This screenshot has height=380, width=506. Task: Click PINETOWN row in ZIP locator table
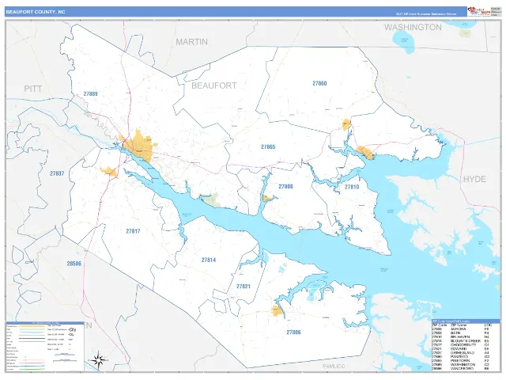pos(463,361)
